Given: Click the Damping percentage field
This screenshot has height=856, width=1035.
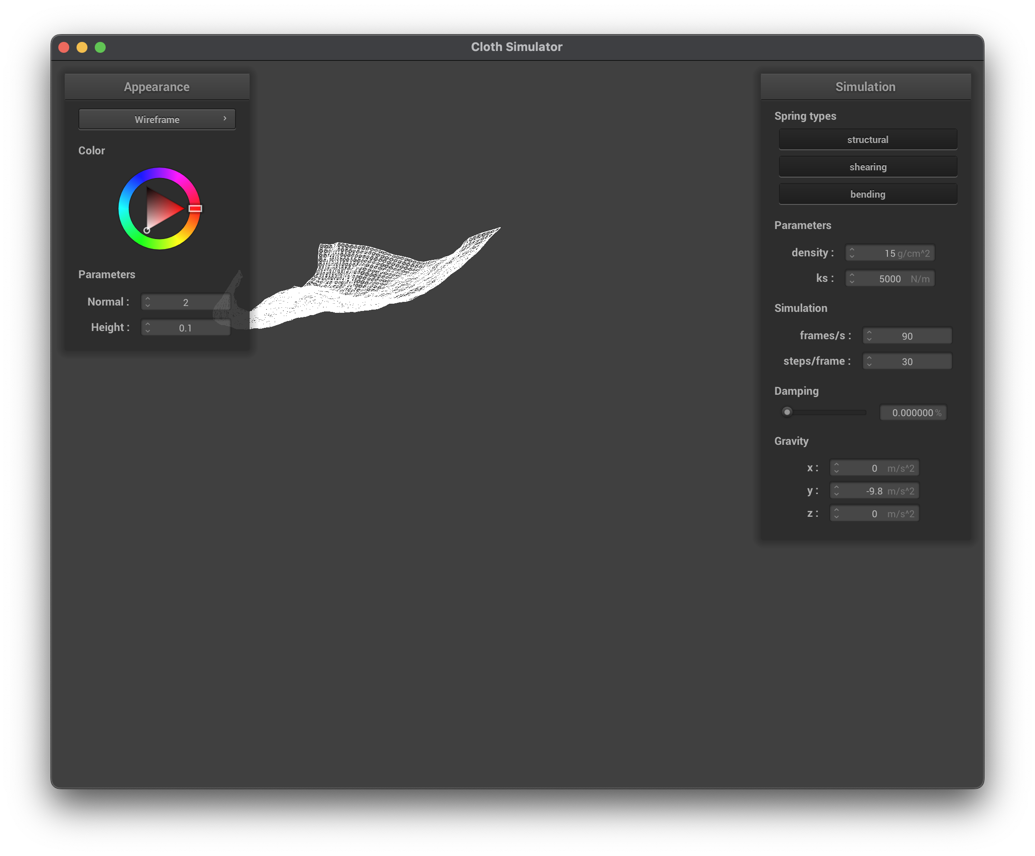Looking at the screenshot, I should [912, 413].
